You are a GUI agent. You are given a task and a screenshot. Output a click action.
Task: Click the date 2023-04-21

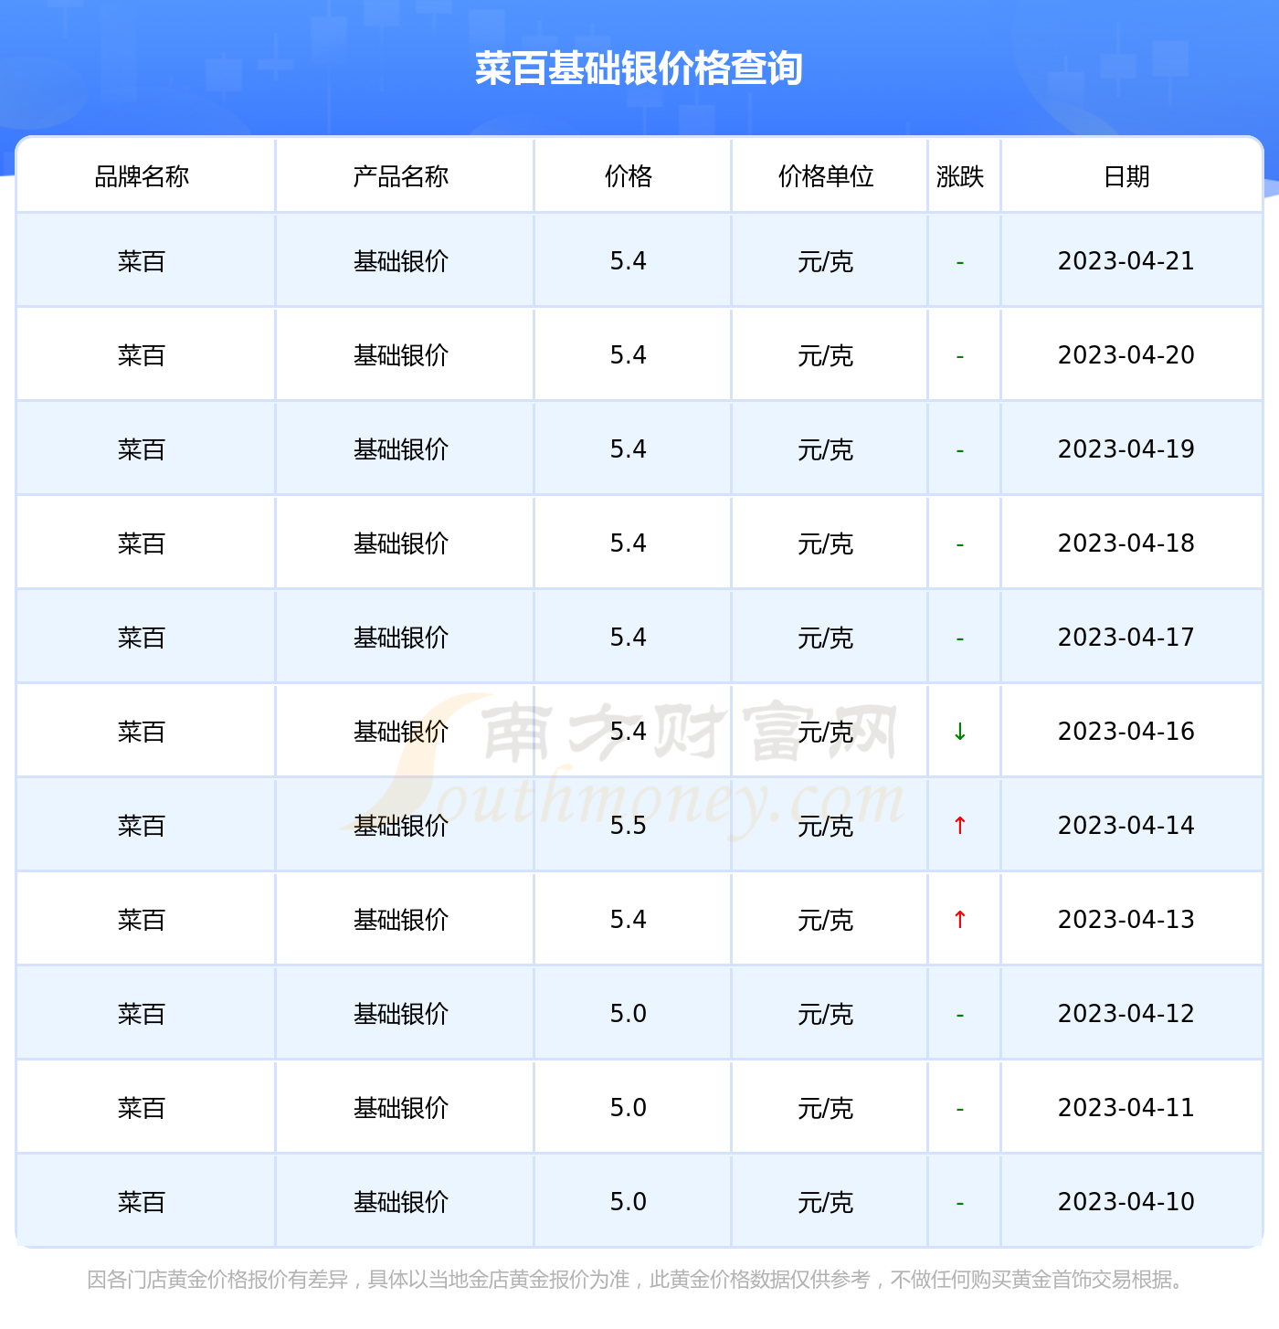pyautogui.click(x=1126, y=261)
